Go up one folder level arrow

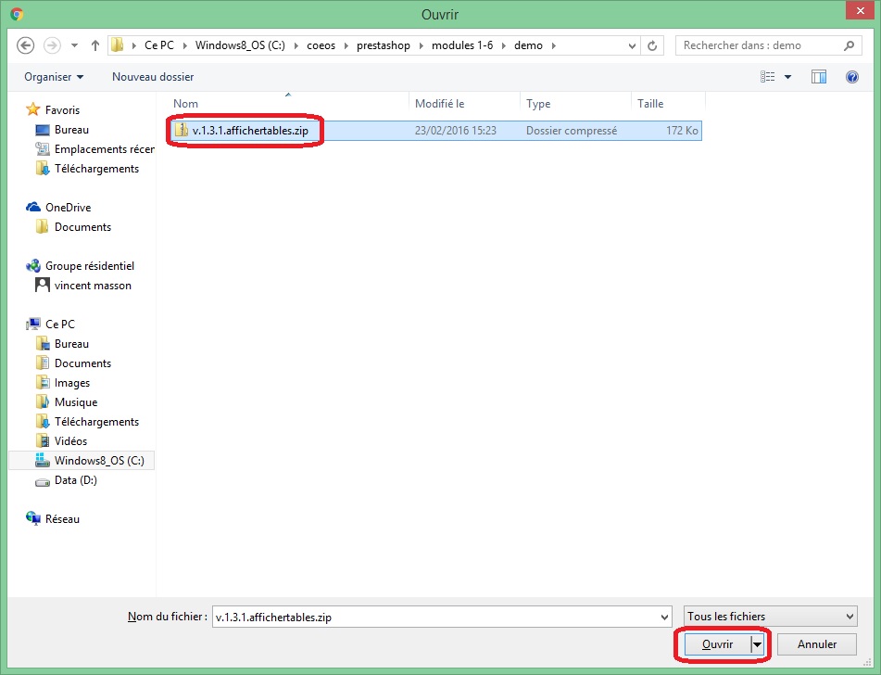pyautogui.click(x=94, y=45)
